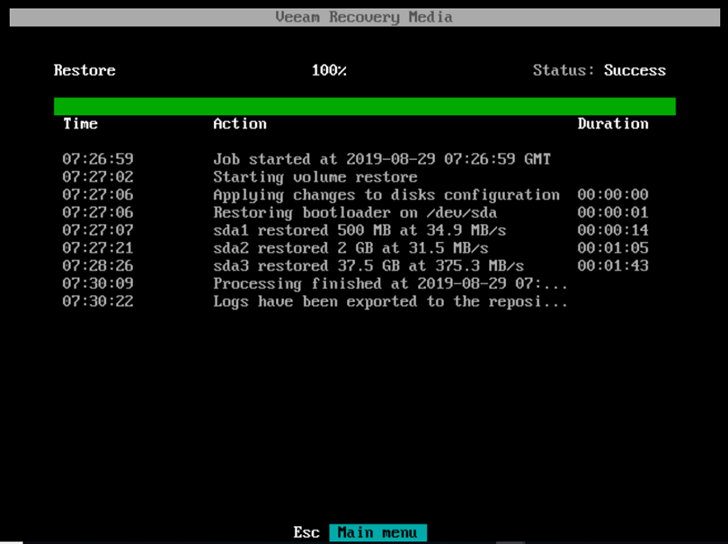The image size is (728, 544).
Task: Select the Time column header
Action: point(80,124)
